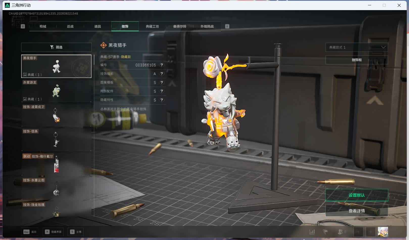Select the 黑夜猎手 charm card
The width and height of the screenshot is (409, 240).
tap(56, 66)
